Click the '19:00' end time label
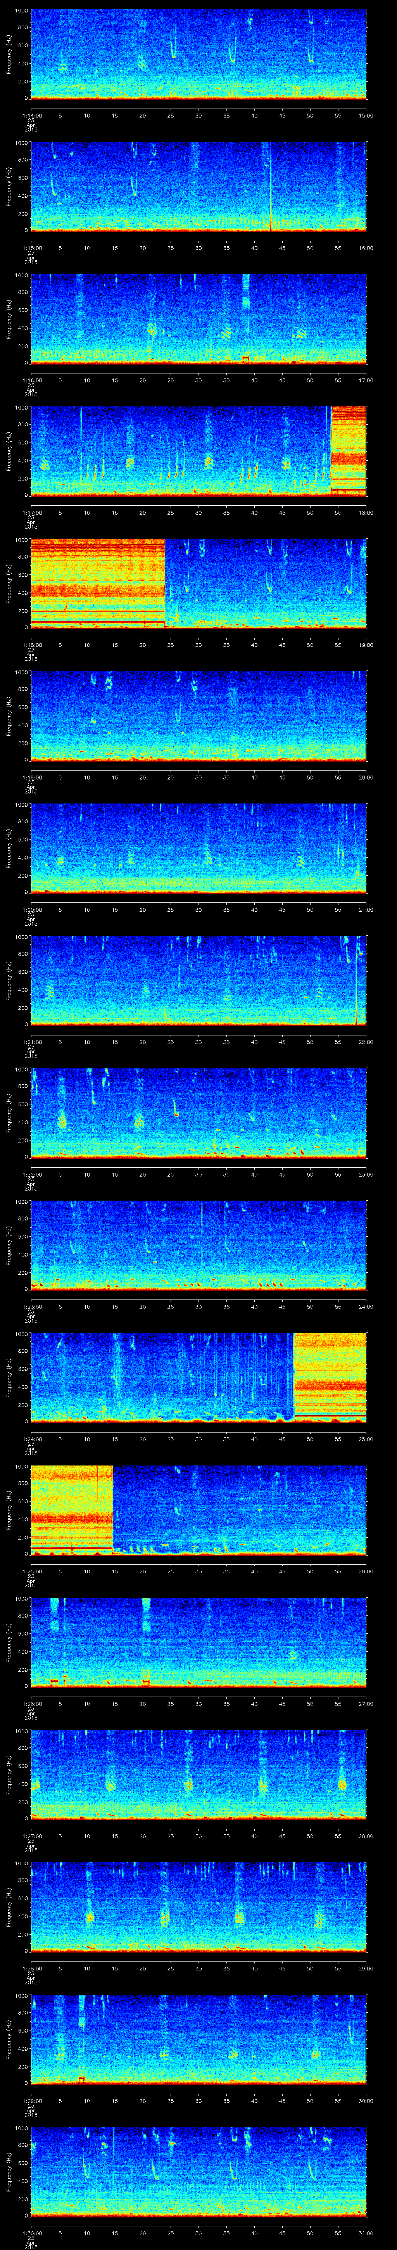 pyautogui.click(x=366, y=645)
